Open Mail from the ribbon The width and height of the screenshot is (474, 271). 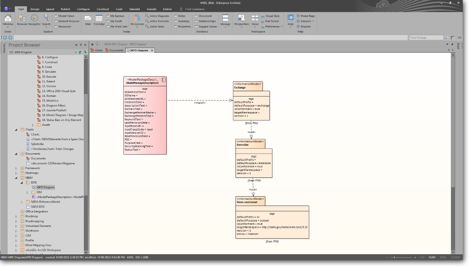click(x=88, y=18)
